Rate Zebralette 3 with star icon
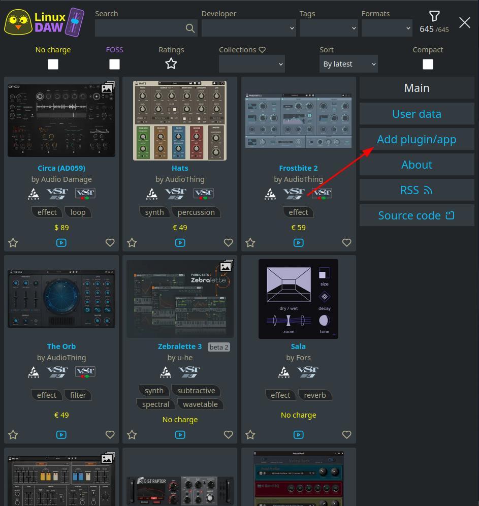Screen dimensions: 479x506 [132, 435]
